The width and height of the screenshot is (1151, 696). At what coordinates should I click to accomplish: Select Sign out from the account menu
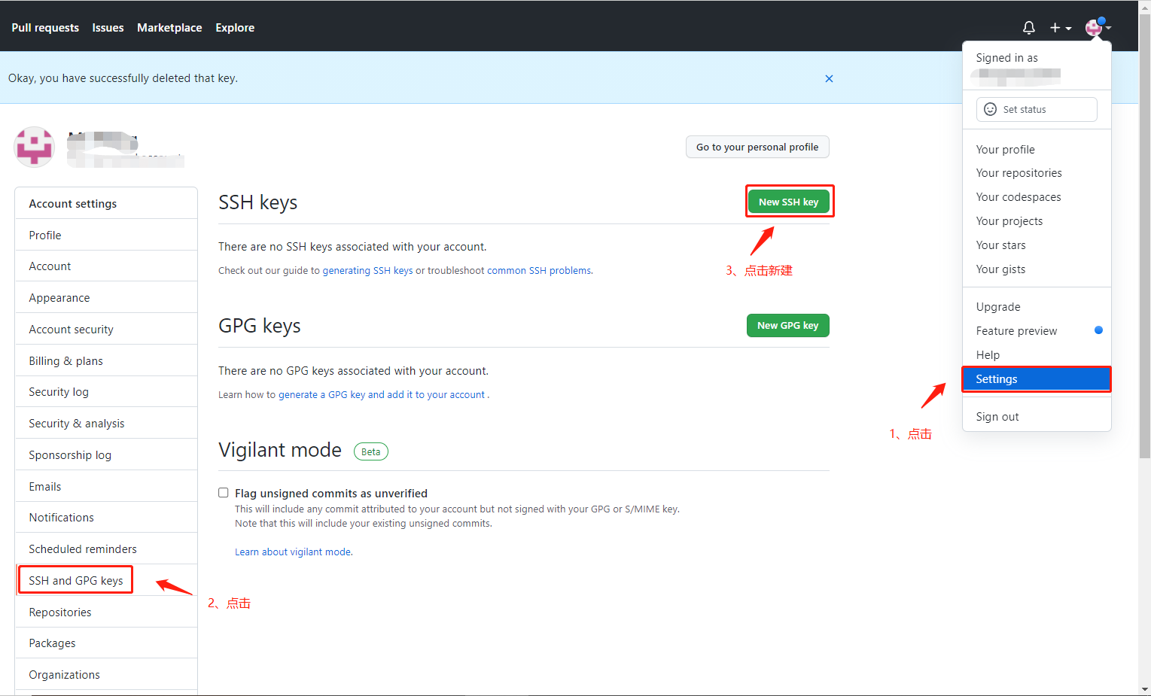997,416
